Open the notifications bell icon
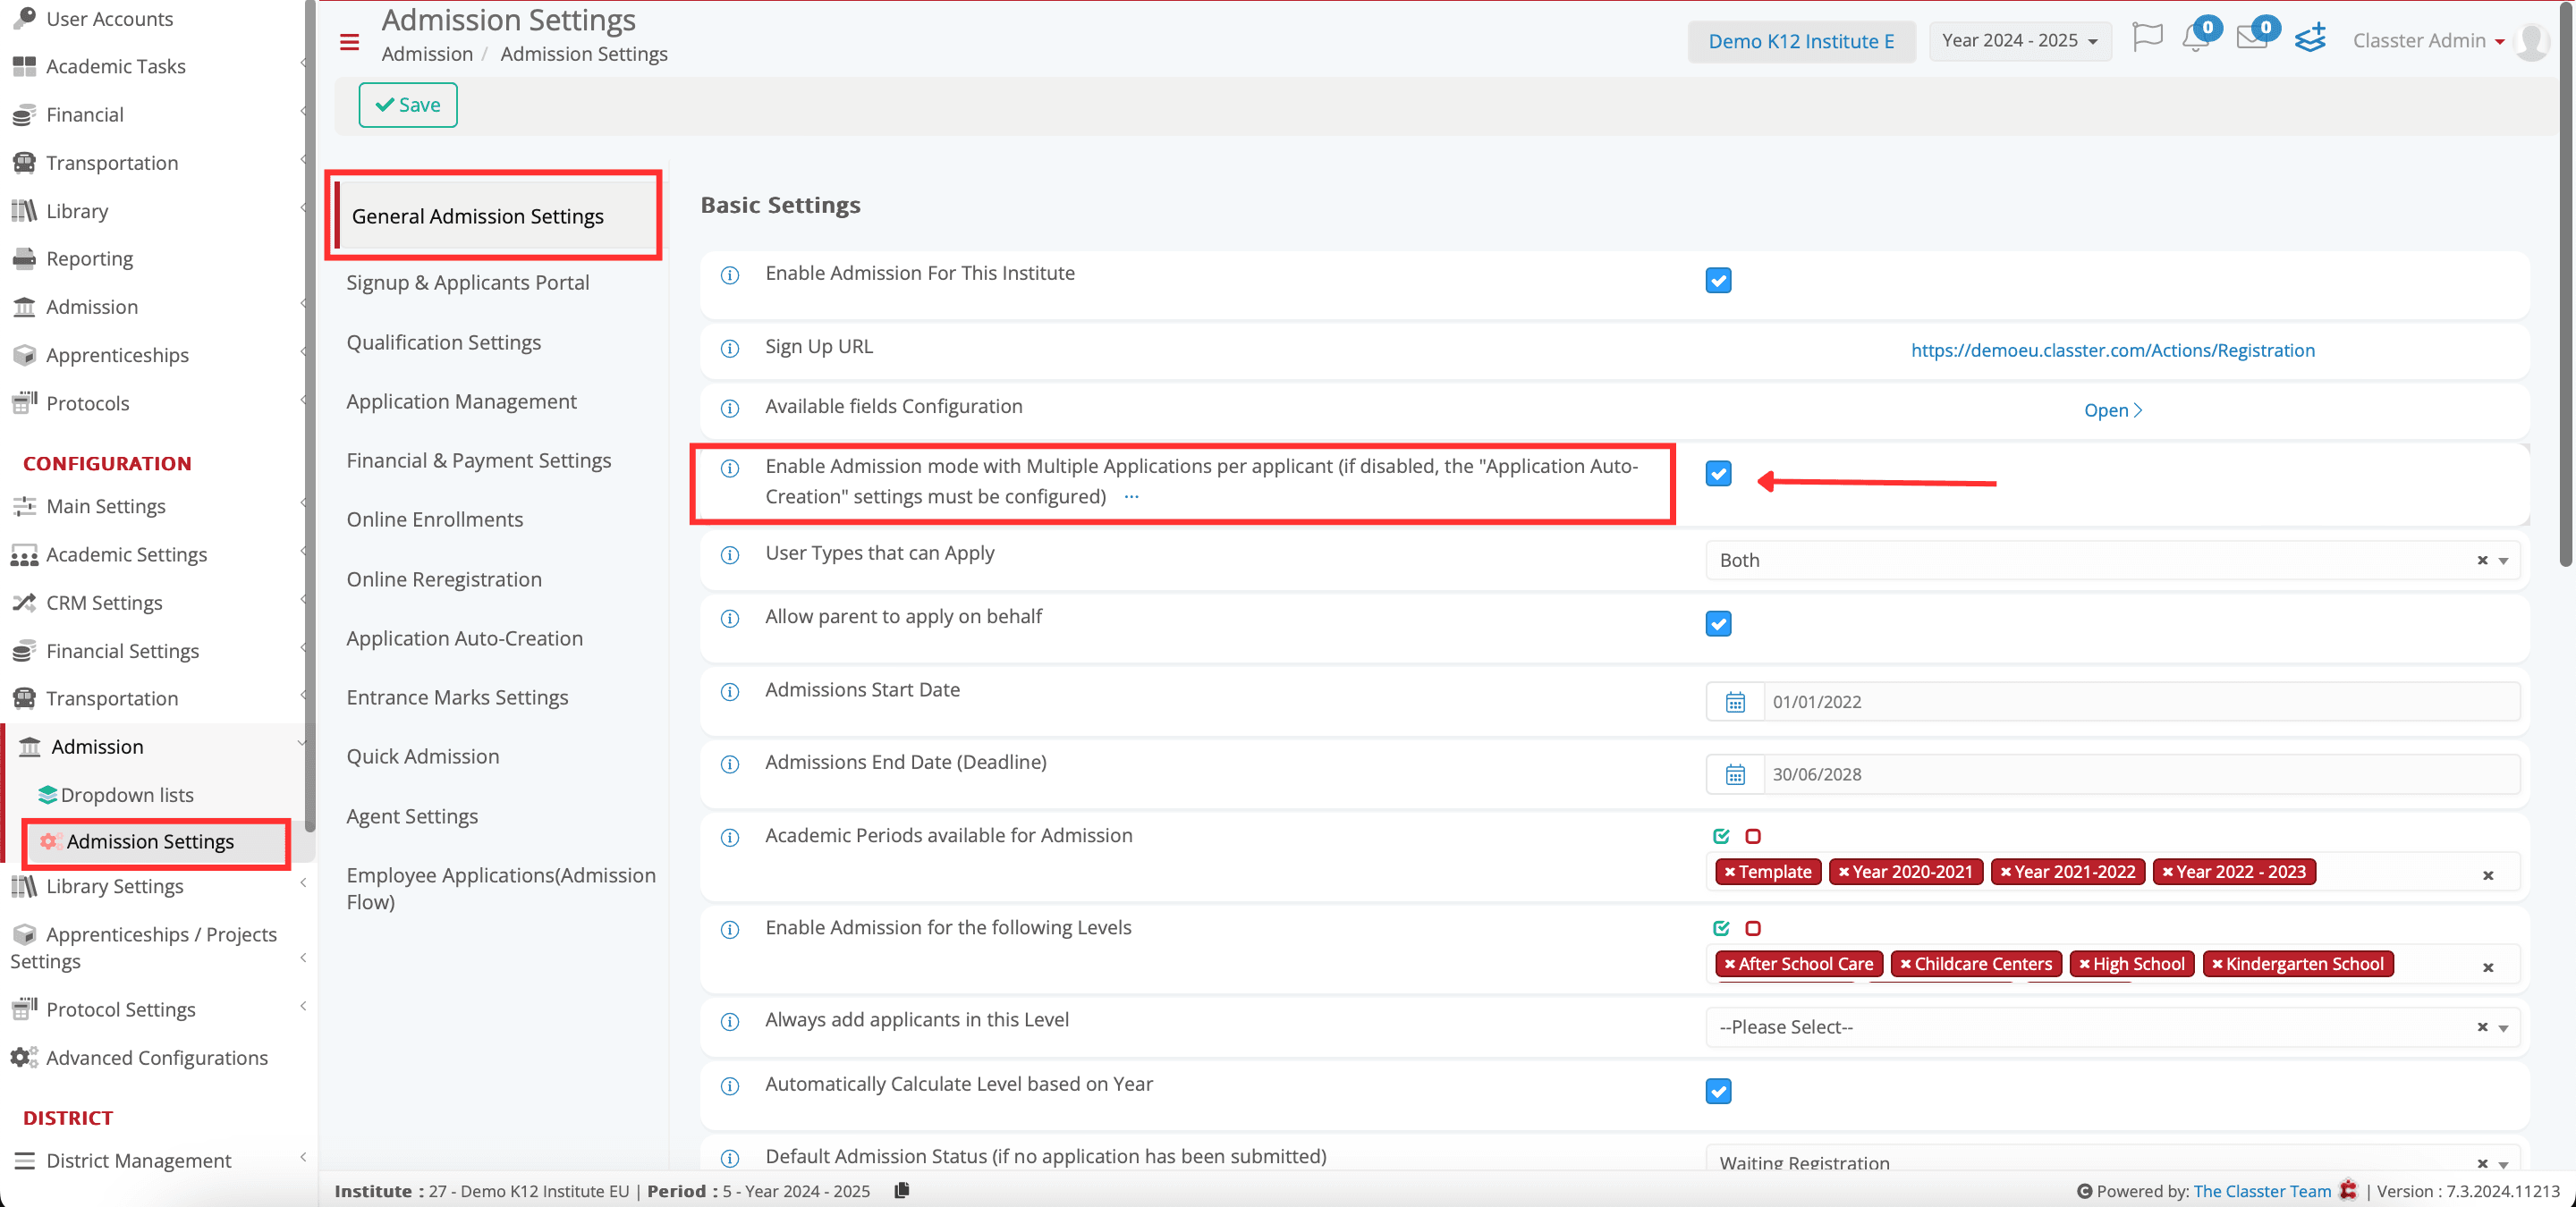This screenshot has height=1207, width=2576. [2195, 39]
